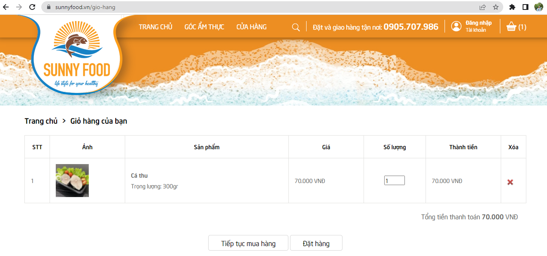This screenshot has width=547, height=256.
Task: Click the Cá thu product thumbnail
Action: click(x=72, y=181)
